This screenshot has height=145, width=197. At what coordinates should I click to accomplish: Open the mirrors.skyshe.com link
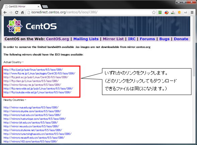[32, 111]
